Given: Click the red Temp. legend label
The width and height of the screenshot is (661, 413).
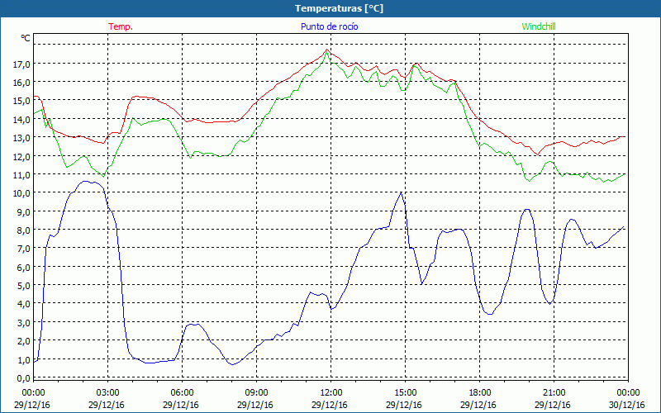Looking at the screenshot, I should 121,26.
